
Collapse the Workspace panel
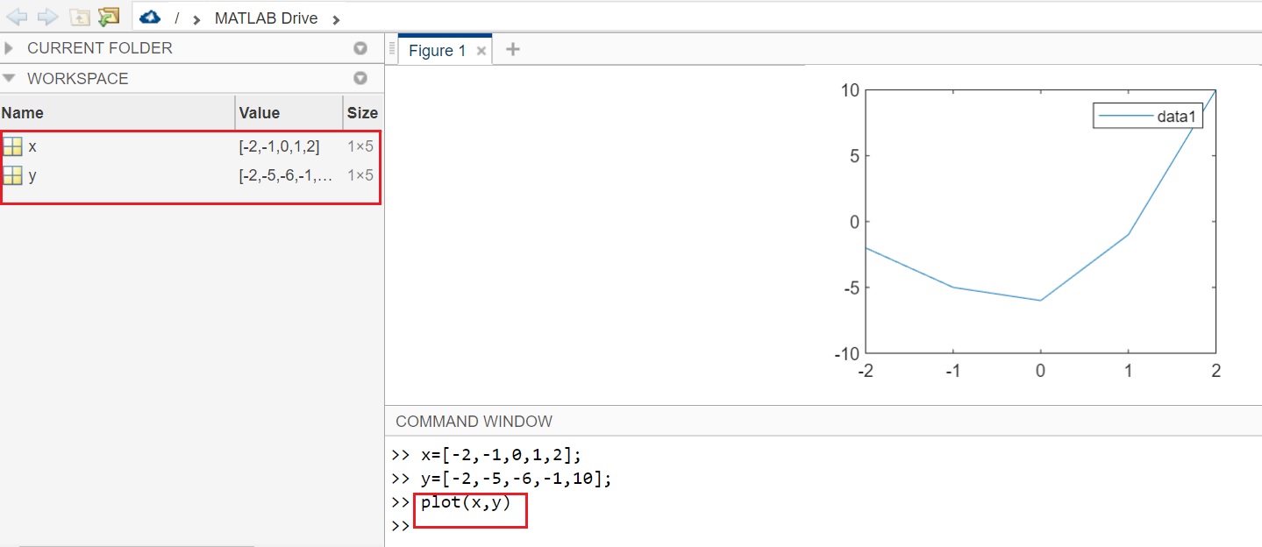point(9,78)
